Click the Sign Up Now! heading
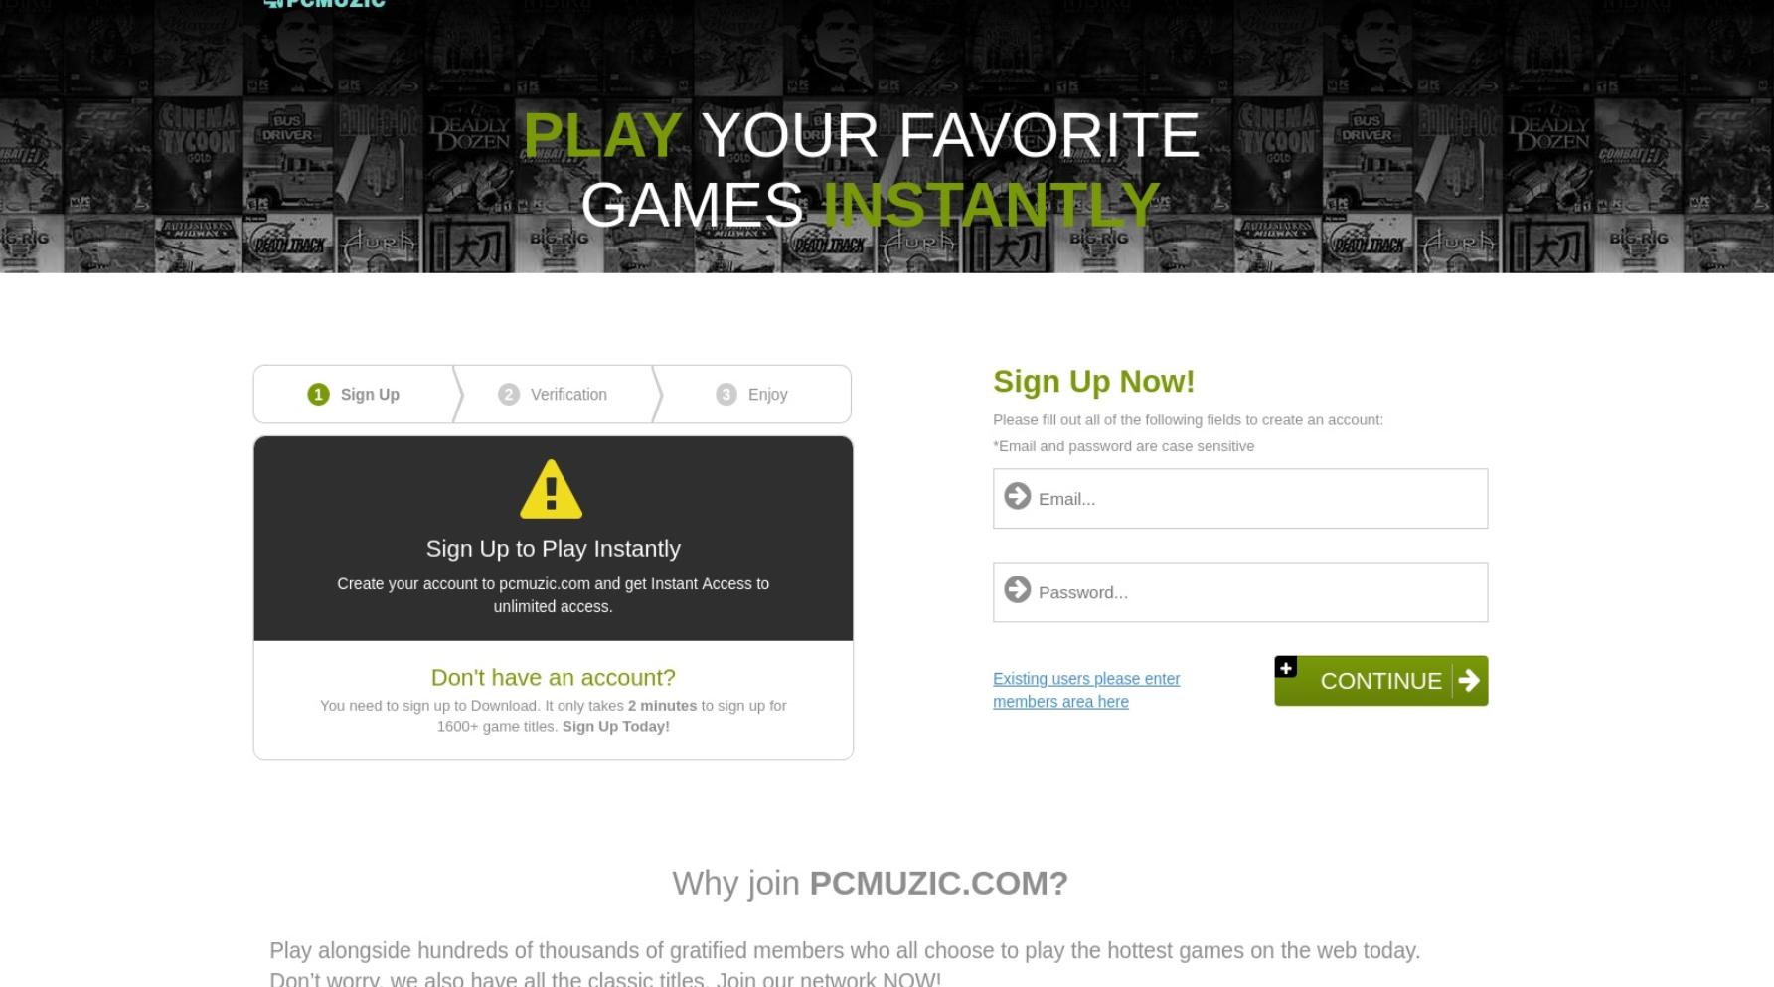The width and height of the screenshot is (1774, 987). point(1093,382)
